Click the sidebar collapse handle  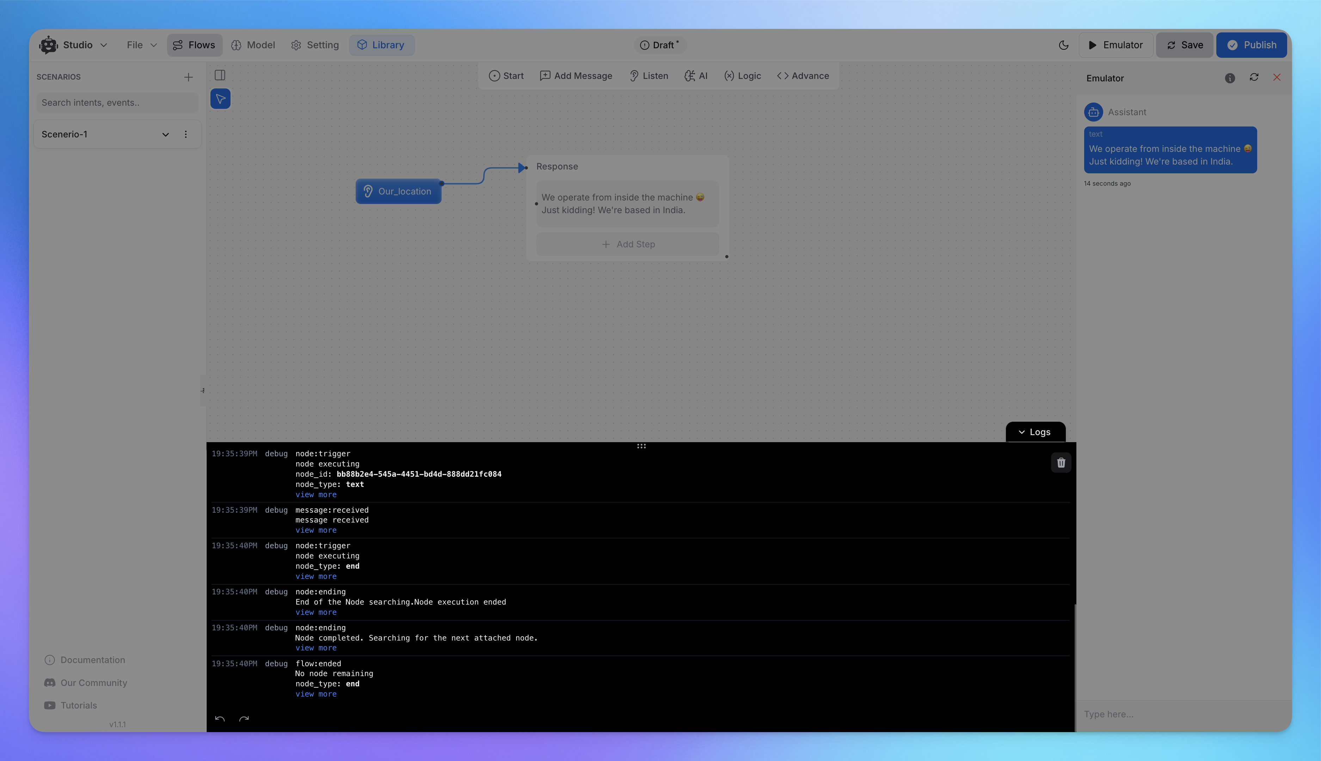(203, 390)
